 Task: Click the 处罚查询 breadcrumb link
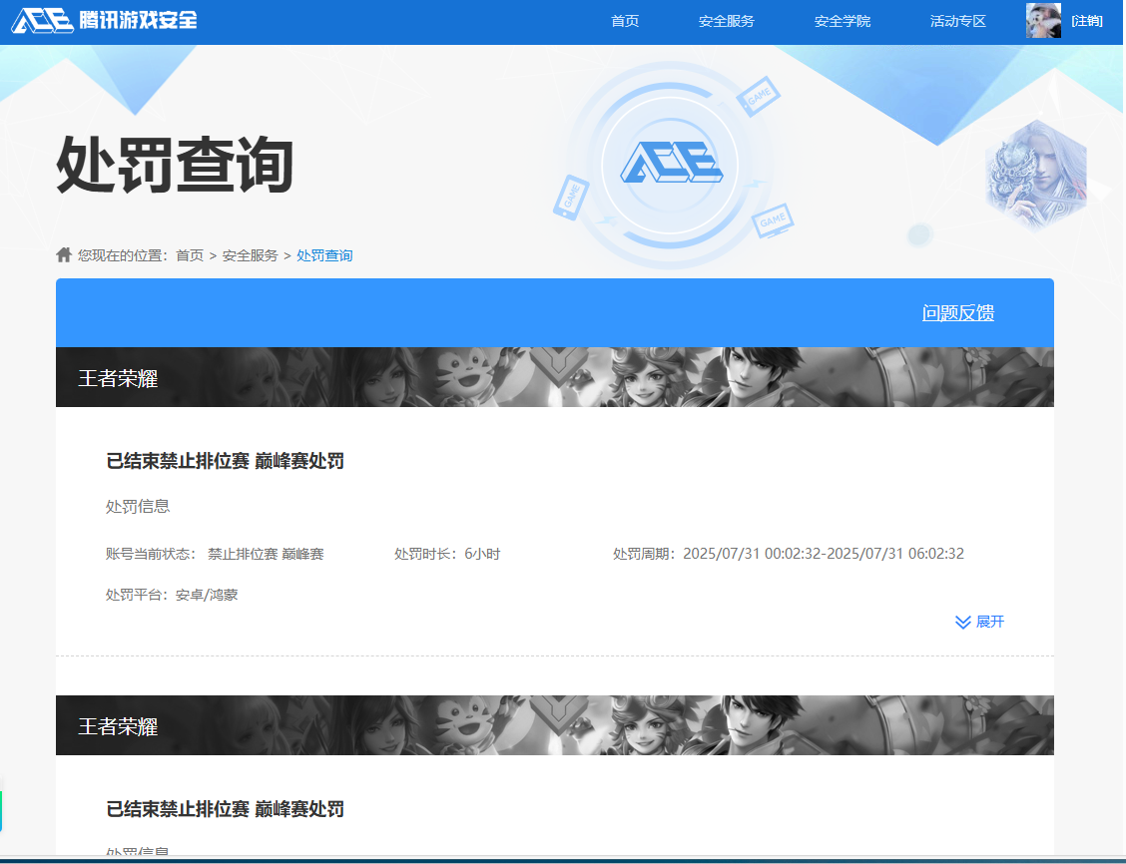click(324, 255)
